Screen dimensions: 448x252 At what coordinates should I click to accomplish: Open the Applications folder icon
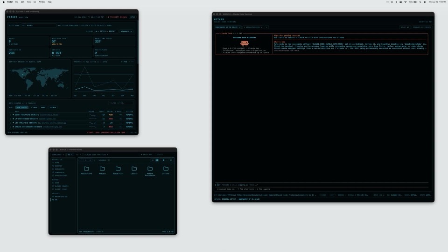[86, 169]
